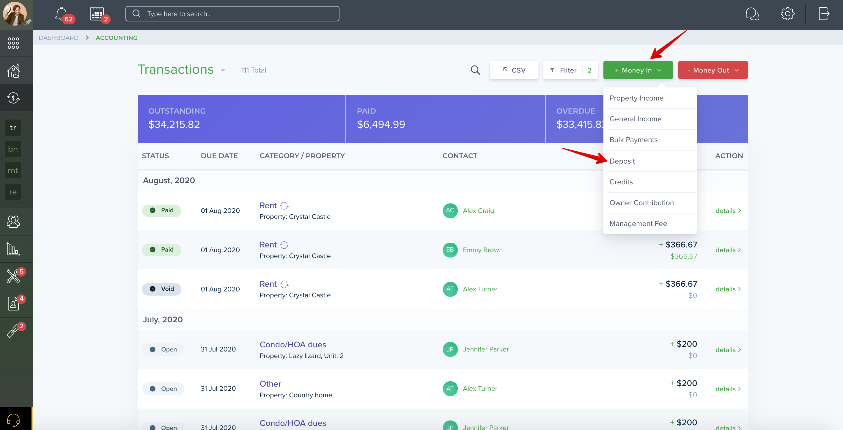Click recurring icon next to Emmy Brown's Rent
Viewport: 843px width, 430px height.
coord(284,245)
